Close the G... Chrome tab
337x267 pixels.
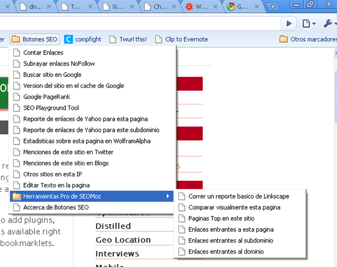pos(256,7)
